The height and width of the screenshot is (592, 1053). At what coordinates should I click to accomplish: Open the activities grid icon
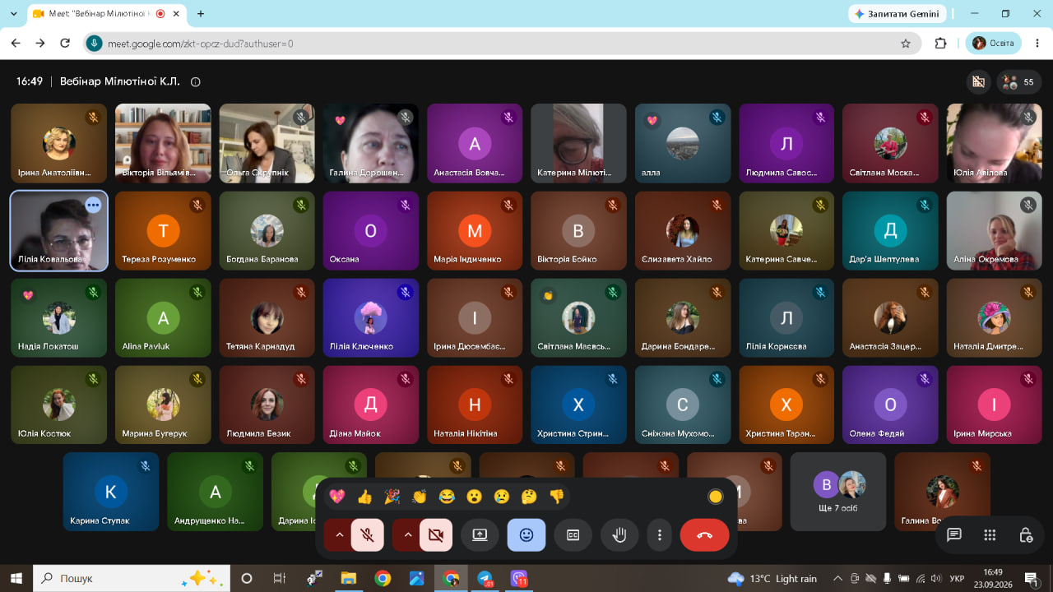[x=990, y=535]
